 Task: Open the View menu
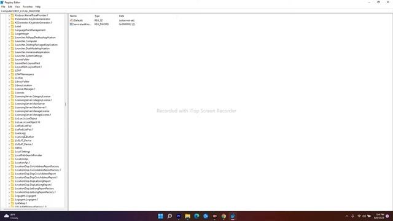click(x=17, y=7)
